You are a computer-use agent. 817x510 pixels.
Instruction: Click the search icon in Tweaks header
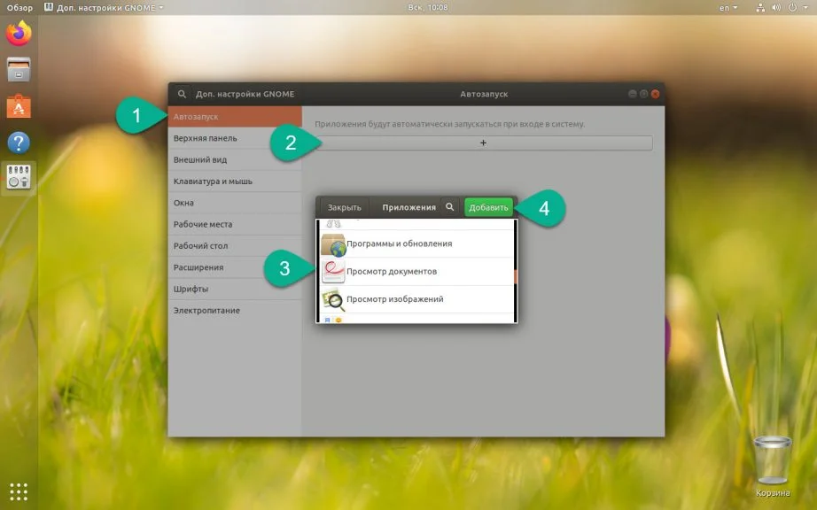tap(182, 94)
